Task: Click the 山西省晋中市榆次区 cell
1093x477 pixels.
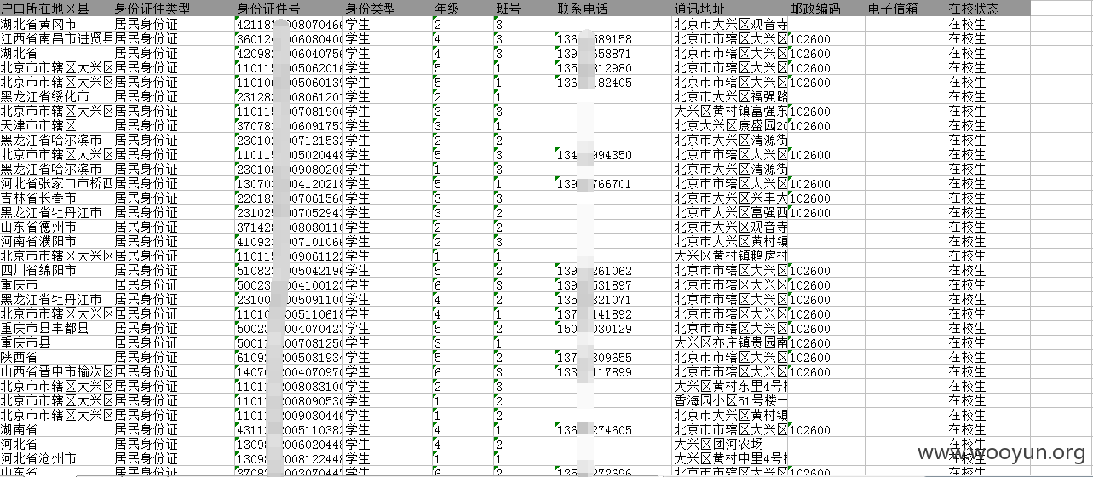Action: (x=56, y=372)
